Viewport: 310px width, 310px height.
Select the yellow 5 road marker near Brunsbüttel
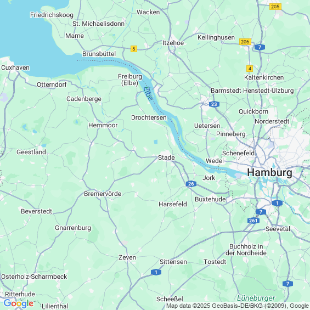click(x=134, y=49)
